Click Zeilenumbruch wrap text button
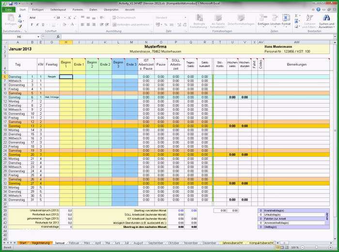339x252 pixels. pos(124,17)
